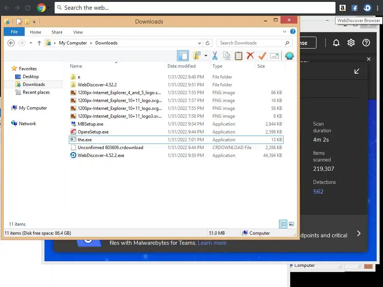Switch to details view icon in status area

click(x=283, y=224)
